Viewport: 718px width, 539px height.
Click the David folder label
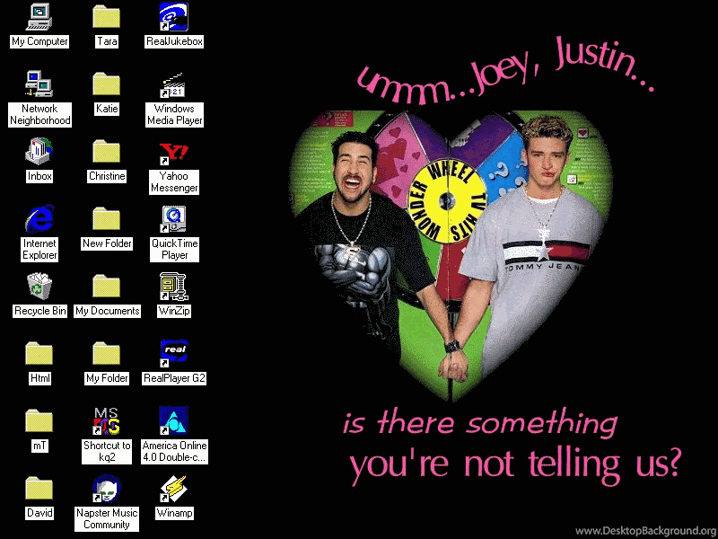click(39, 513)
